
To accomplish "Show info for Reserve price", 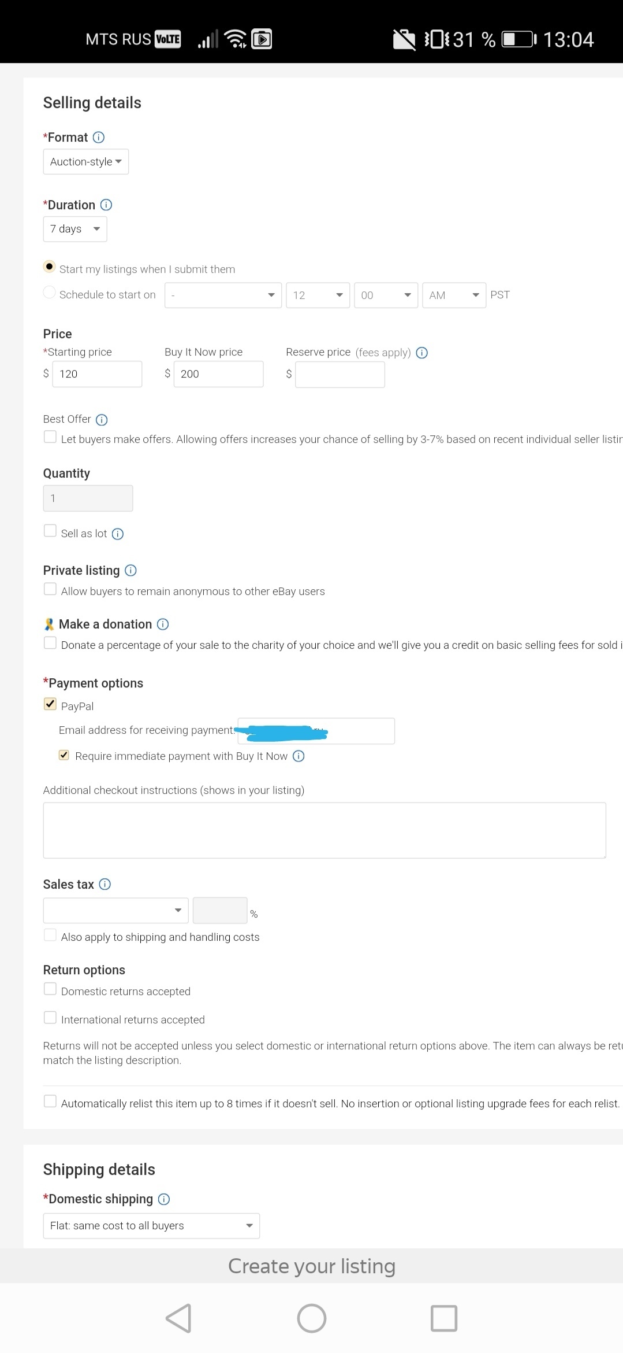I will click(422, 353).
